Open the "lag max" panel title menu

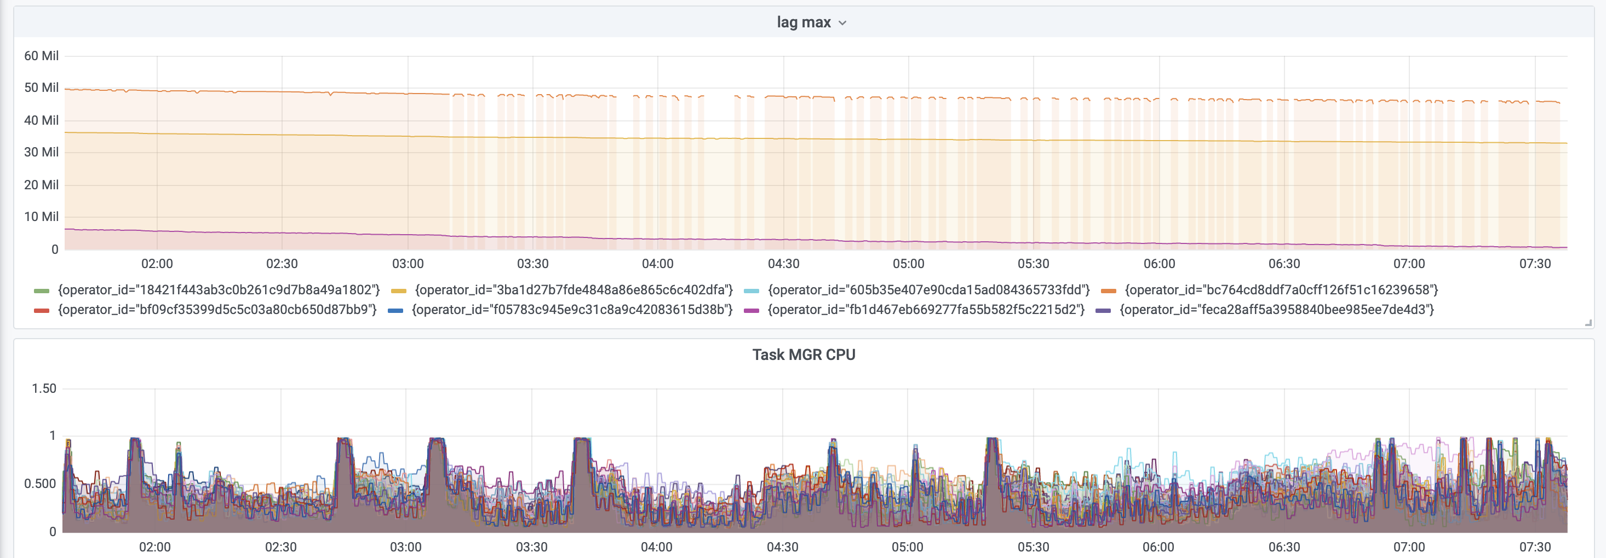coord(803,22)
